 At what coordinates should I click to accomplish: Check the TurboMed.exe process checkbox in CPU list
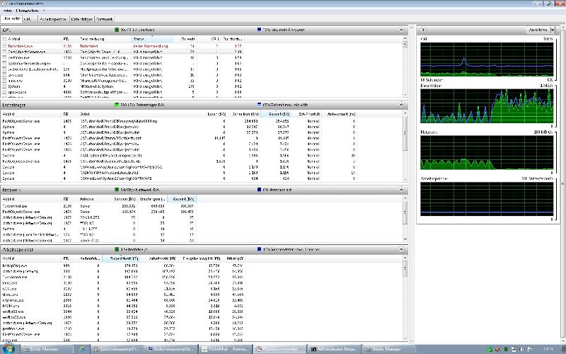click(4, 46)
